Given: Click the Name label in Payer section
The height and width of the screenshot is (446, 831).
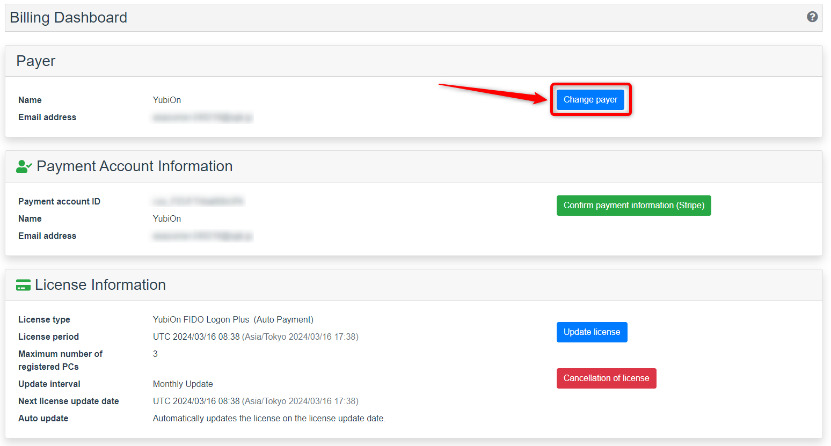Looking at the screenshot, I should click(30, 100).
